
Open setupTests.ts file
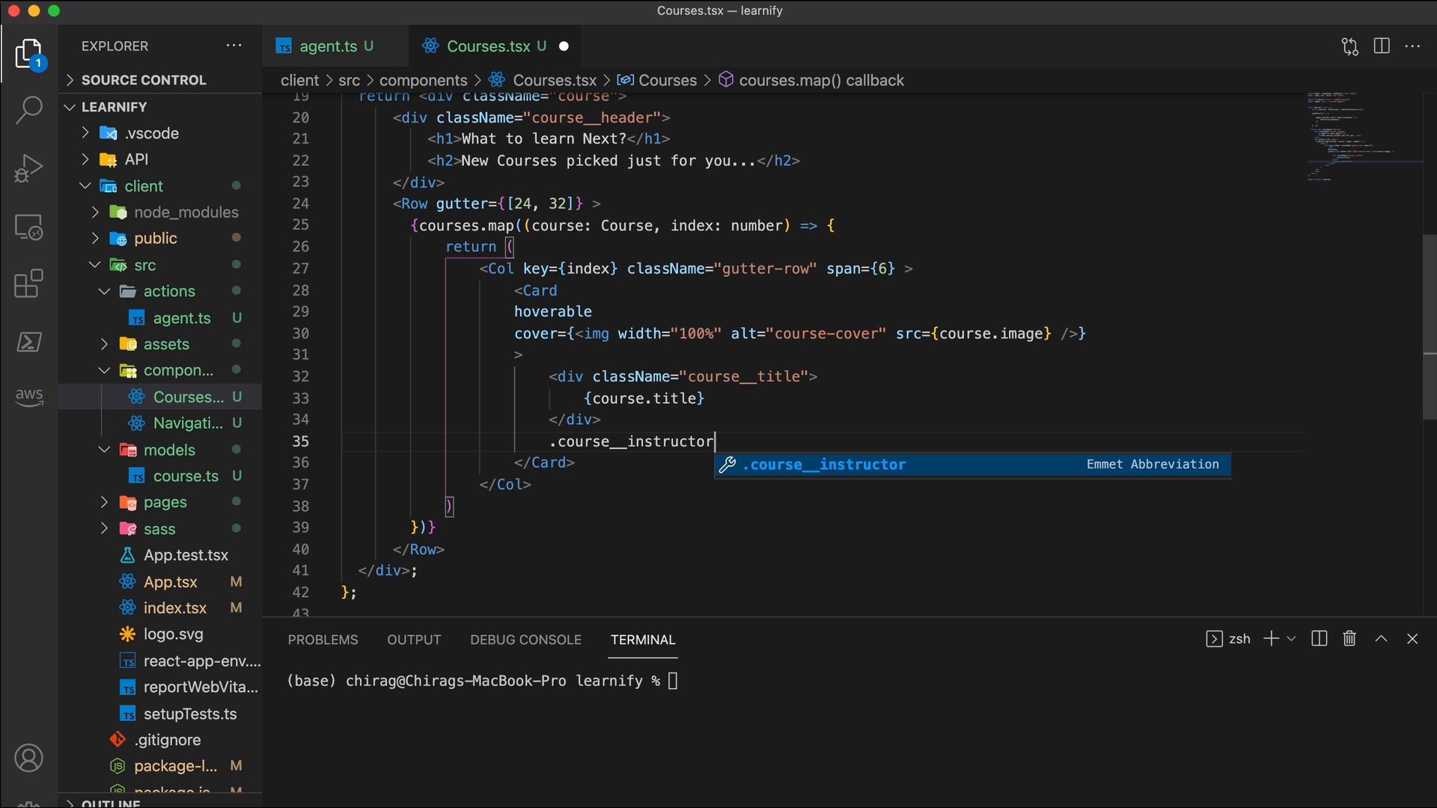coord(160,714)
